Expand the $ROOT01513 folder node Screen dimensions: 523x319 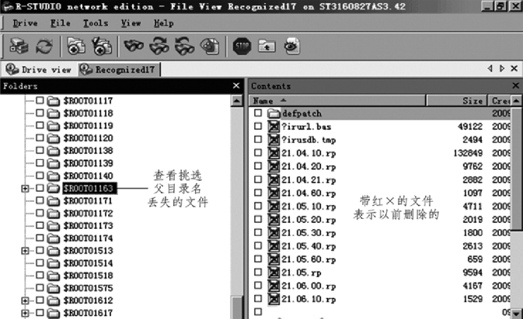pyautogui.click(x=25, y=251)
